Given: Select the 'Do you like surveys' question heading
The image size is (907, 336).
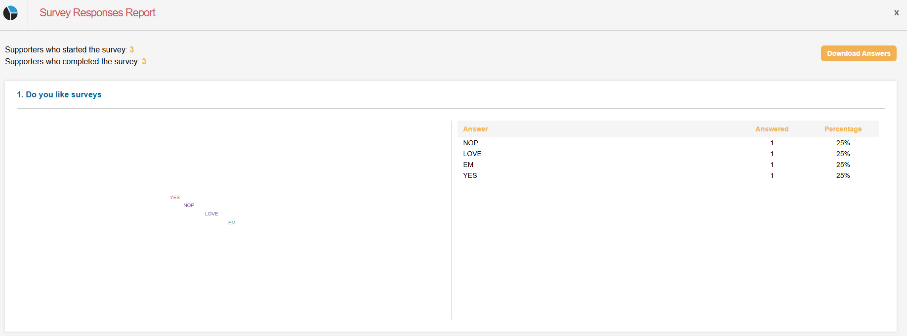Looking at the screenshot, I should click(x=59, y=94).
